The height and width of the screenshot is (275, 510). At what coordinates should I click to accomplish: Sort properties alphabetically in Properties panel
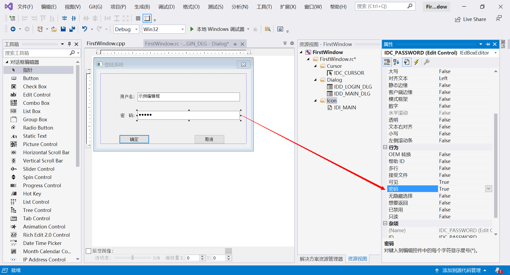coord(396,62)
